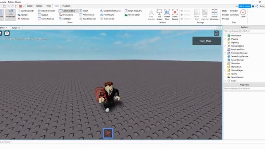Viewport: 265px width, 149px height.
Task: Open Tutorials from the View ribbon
Action: click(23, 19)
